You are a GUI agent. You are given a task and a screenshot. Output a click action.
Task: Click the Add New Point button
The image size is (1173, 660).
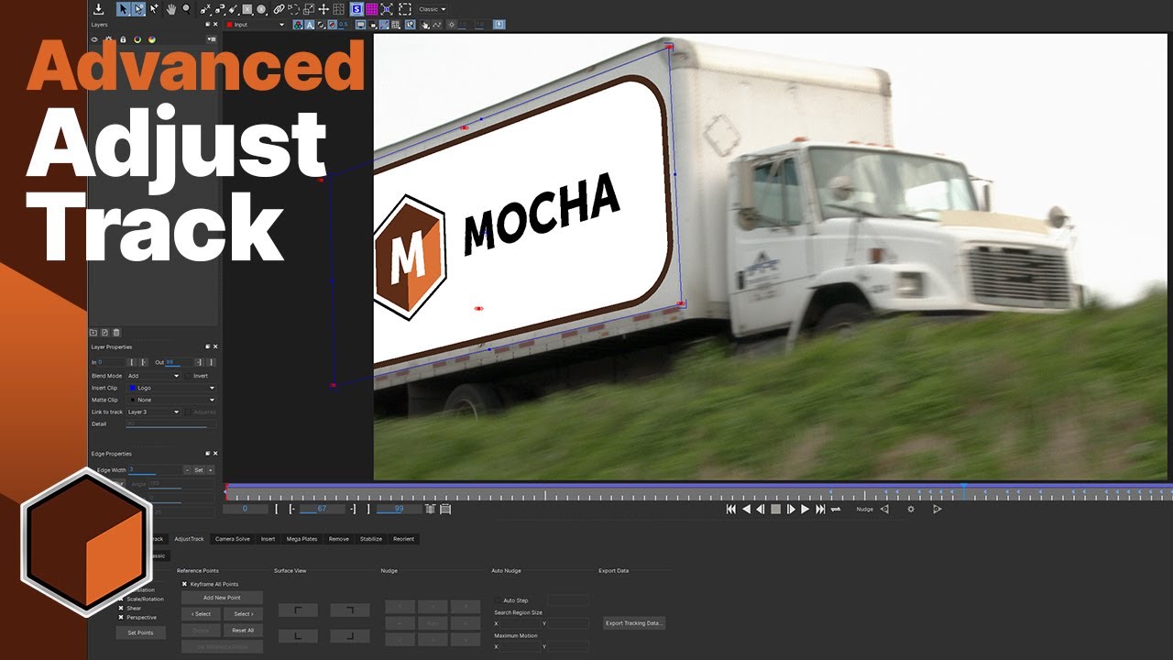click(223, 598)
